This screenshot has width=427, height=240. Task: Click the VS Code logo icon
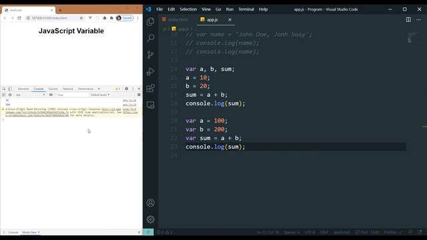148,9
